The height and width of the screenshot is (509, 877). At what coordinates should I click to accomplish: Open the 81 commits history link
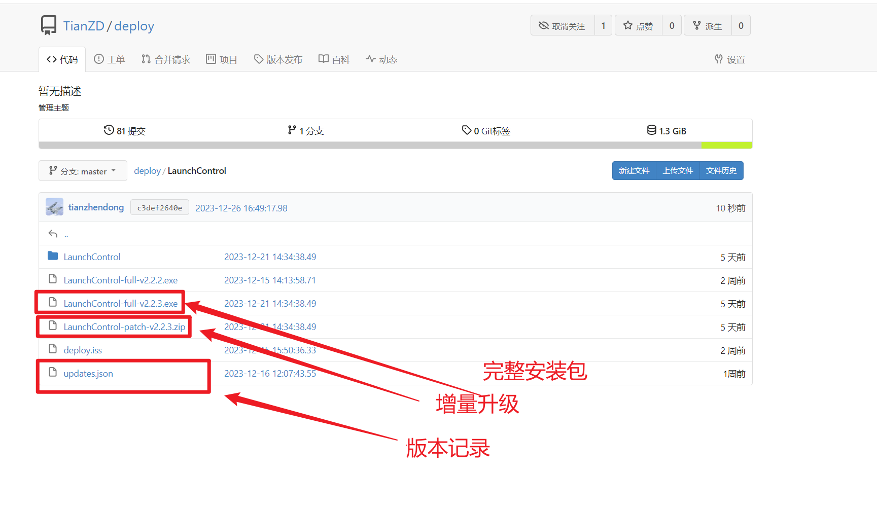[x=125, y=131]
